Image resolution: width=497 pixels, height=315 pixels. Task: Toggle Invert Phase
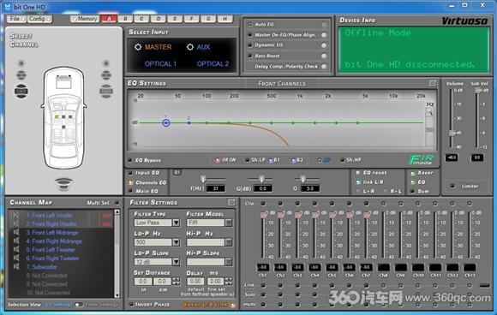[131, 304]
